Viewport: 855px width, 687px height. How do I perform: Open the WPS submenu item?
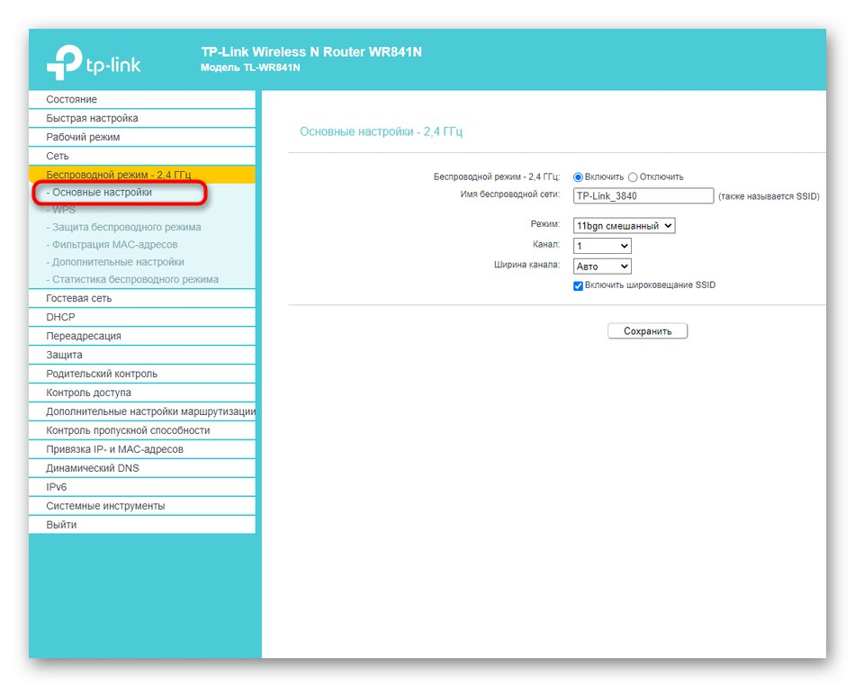(60, 210)
